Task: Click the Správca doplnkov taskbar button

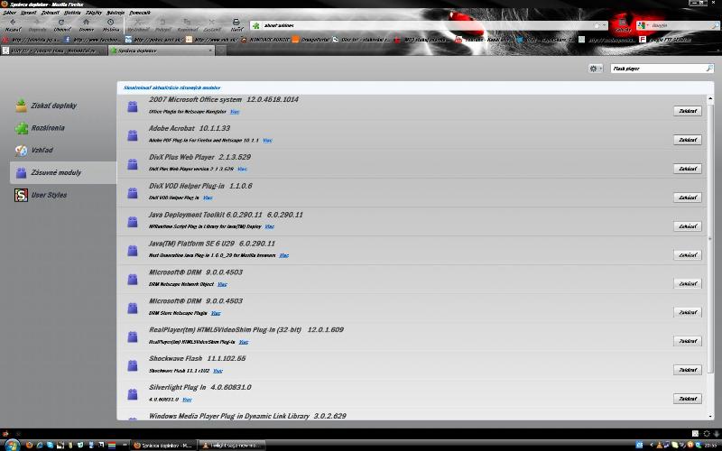Action: point(164,445)
